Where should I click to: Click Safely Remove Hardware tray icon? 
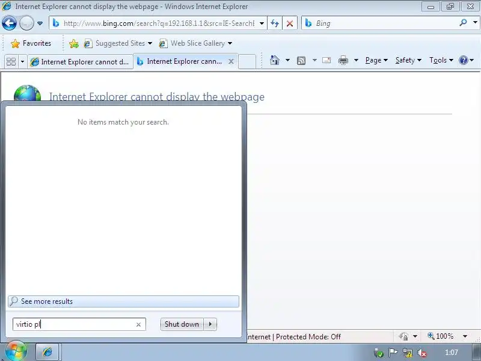[379, 353]
